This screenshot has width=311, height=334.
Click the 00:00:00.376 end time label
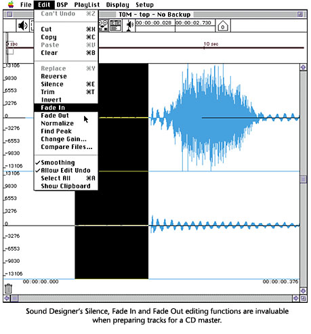click(x=281, y=282)
